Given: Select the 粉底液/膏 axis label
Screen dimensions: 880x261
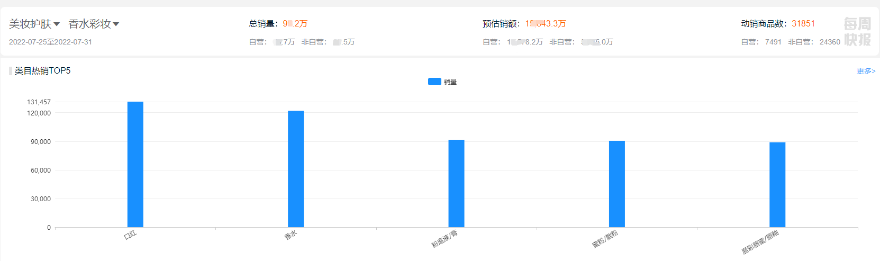Looking at the screenshot, I should 444,239.
